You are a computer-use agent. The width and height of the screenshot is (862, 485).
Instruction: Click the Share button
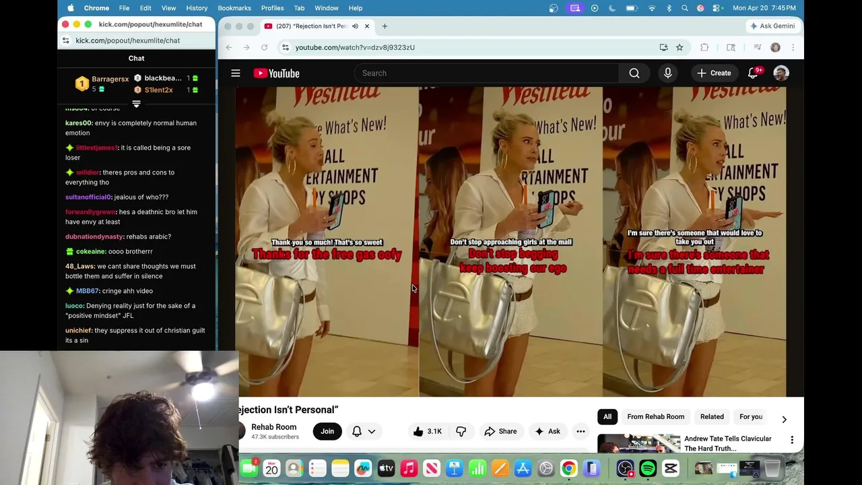coord(500,431)
